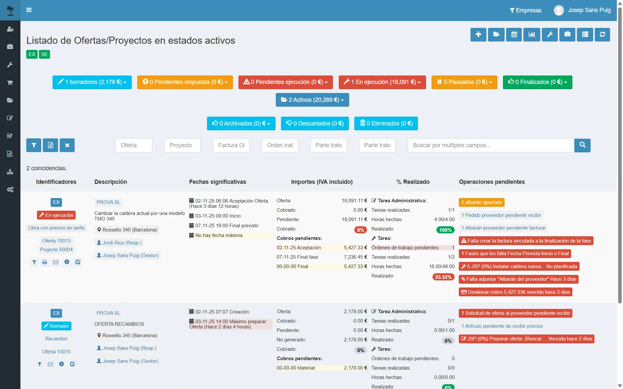Clear filters with the X button
This screenshot has height=389, width=623.
pyautogui.click(x=67, y=145)
